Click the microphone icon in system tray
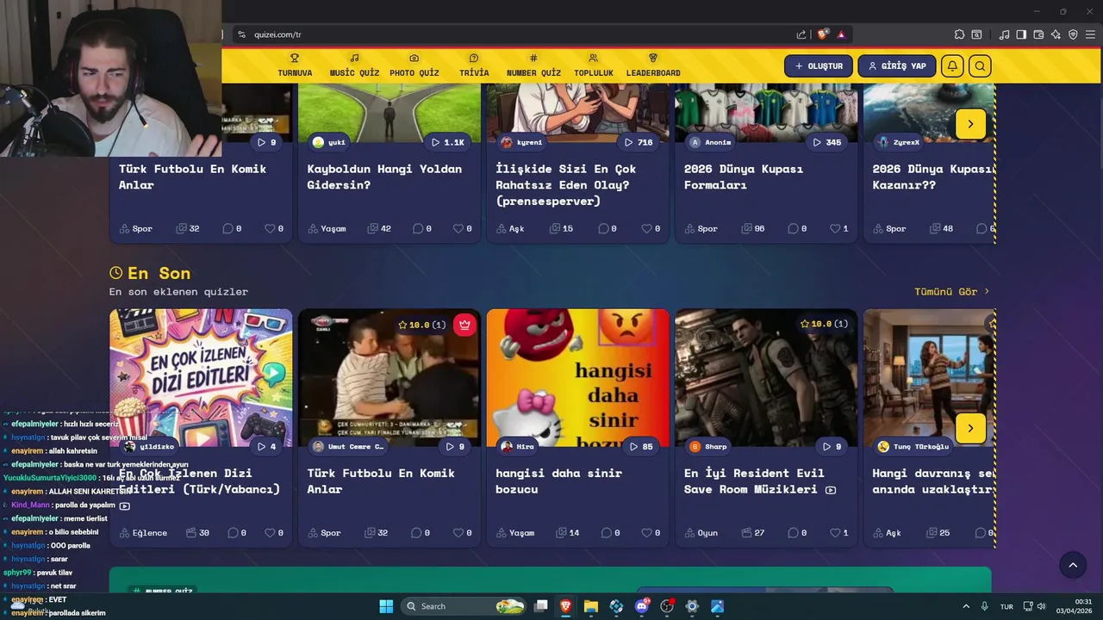 (x=984, y=606)
